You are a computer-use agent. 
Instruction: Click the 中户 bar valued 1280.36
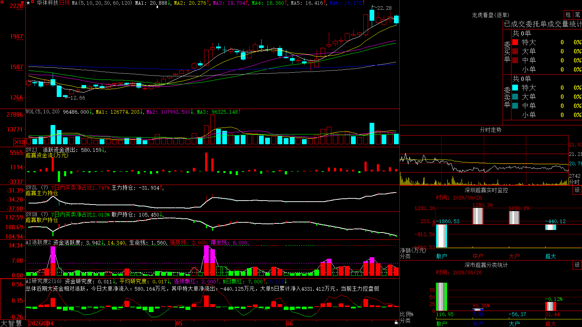pyautogui.click(x=478, y=216)
